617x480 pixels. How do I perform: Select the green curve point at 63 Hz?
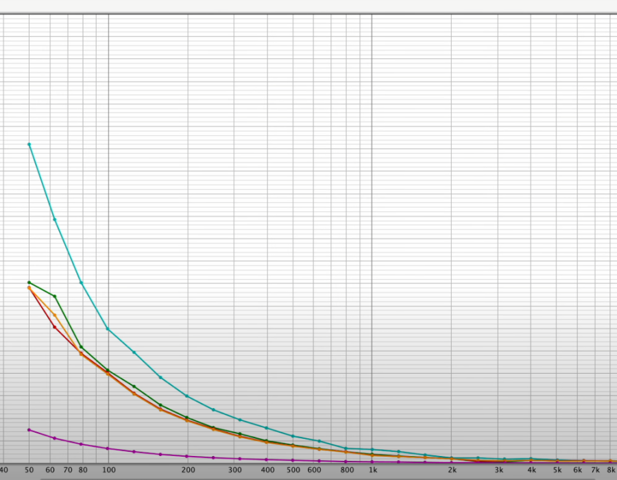[55, 296]
